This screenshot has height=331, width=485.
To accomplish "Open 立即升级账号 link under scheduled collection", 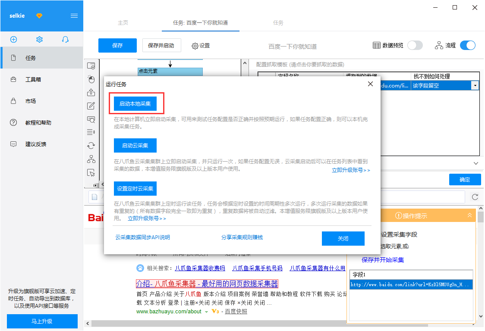I will coord(147,219).
